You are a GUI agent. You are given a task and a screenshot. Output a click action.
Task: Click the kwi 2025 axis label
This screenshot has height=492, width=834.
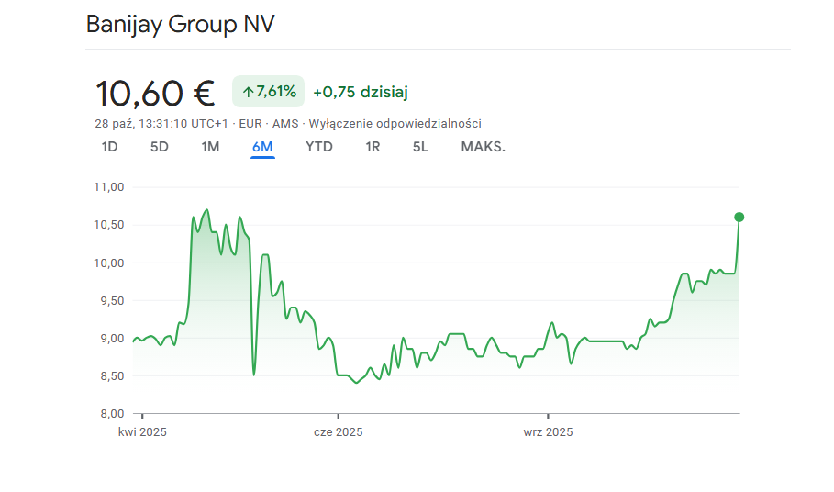[142, 432]
